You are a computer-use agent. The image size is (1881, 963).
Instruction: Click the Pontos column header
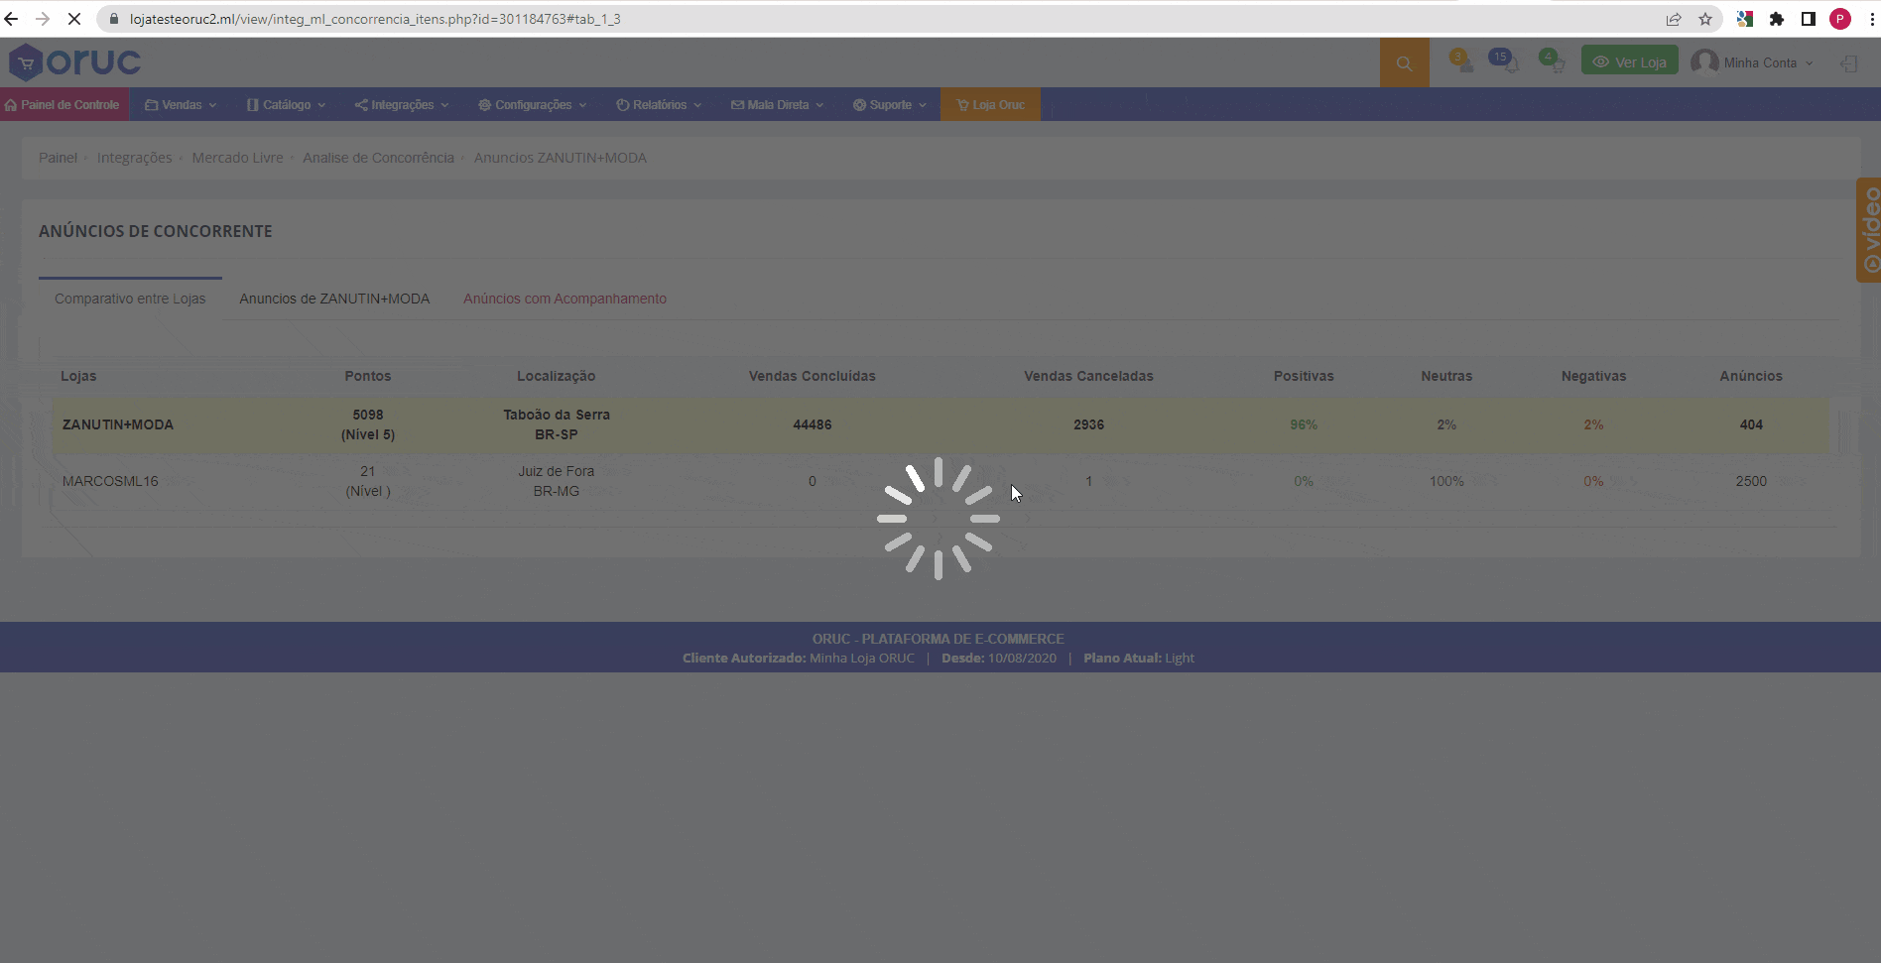pos(368,376)
